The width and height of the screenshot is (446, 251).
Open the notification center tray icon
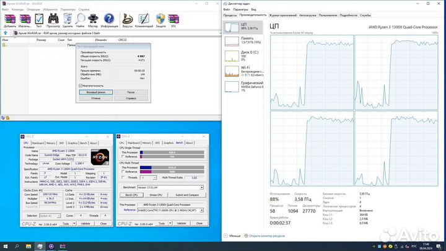[x=439, y=246]
